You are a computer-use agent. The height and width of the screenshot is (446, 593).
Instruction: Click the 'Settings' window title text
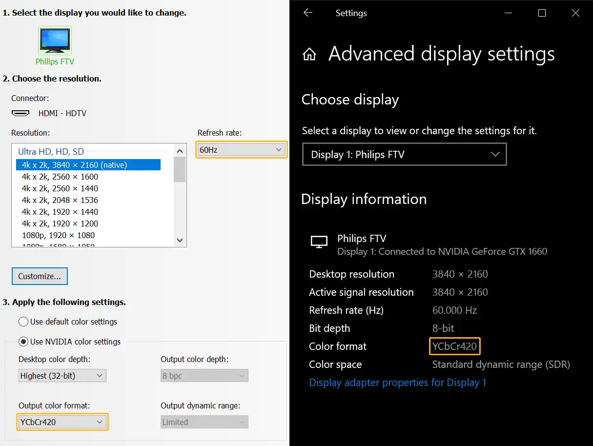coord(351,13)
